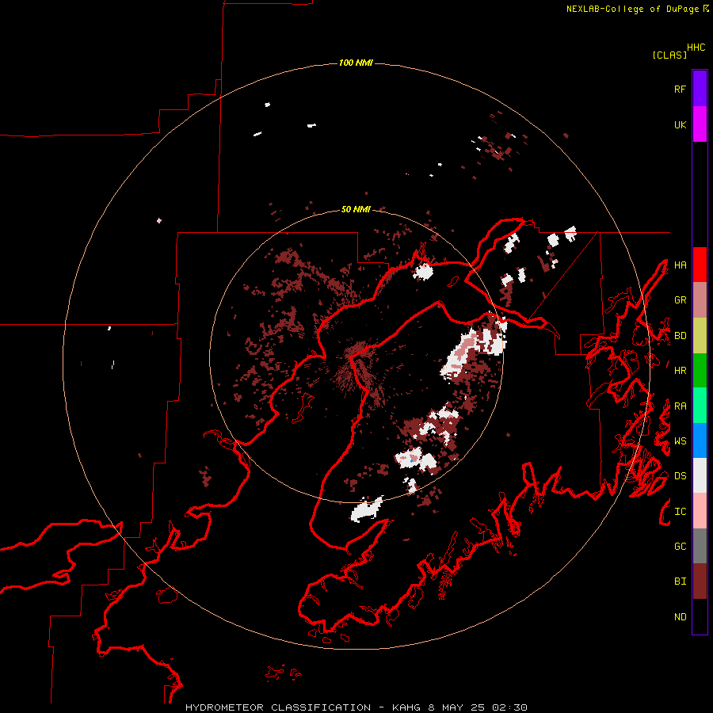Viewport: 713px width, 713px height.
Task: Click the RF legend label
Action: point(680,89)
